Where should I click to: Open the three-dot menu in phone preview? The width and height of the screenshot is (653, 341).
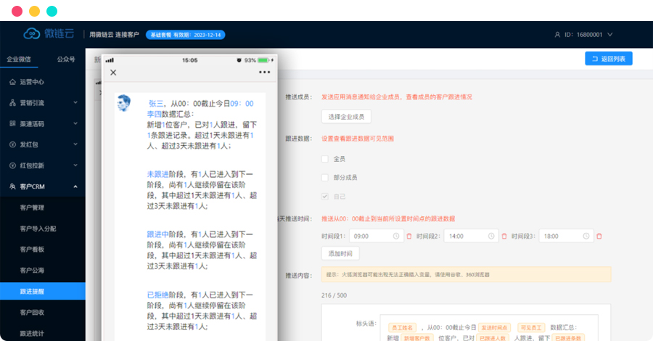pos(264,73)
